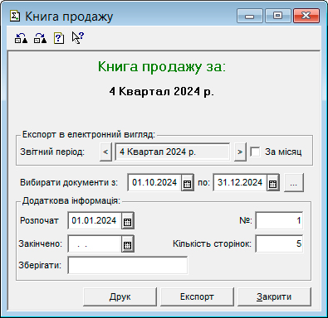Click the end date field 31.12.2024
328x318 pixels.
(x=240, y=182)
